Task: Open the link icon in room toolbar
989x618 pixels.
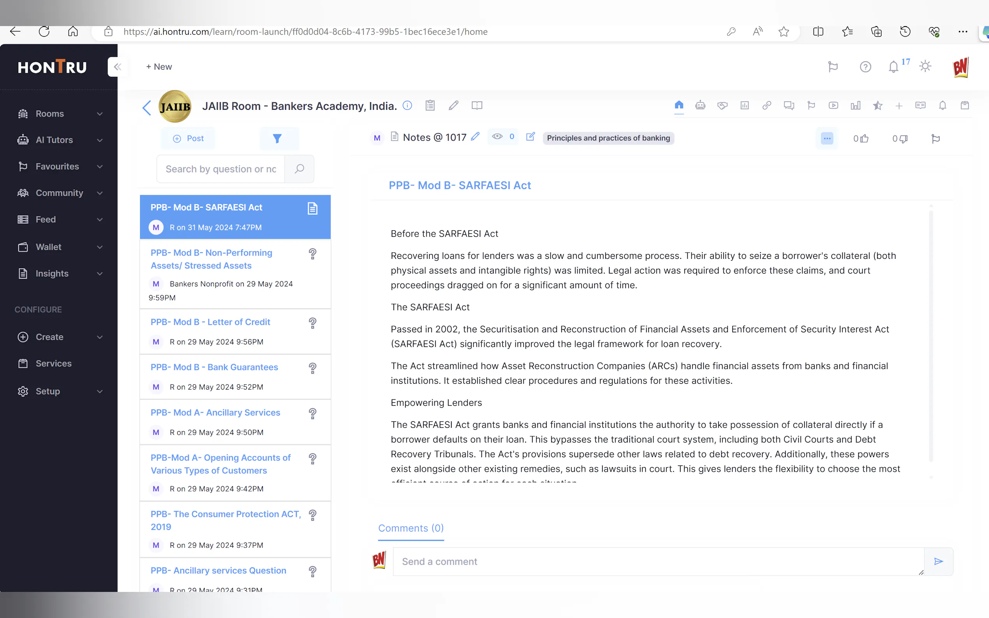Action: [x=767, y=105]
